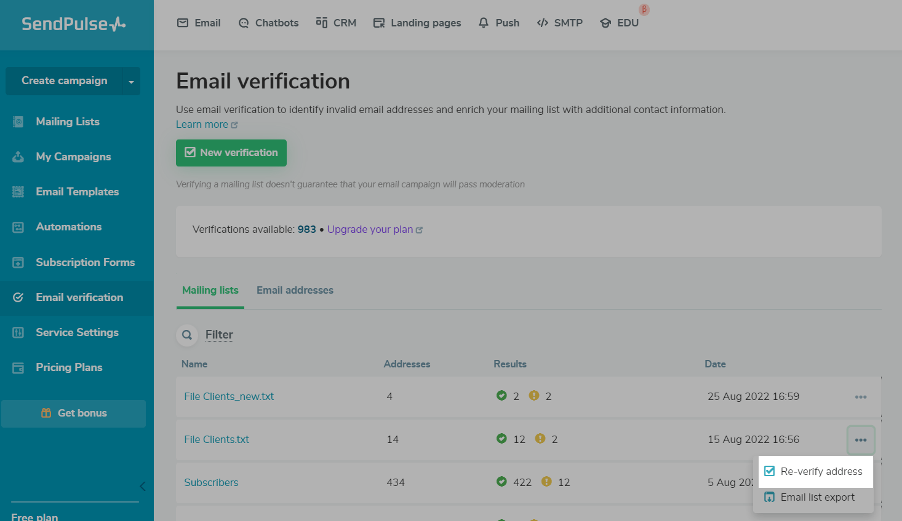Click the Name column header

(194, 364)
